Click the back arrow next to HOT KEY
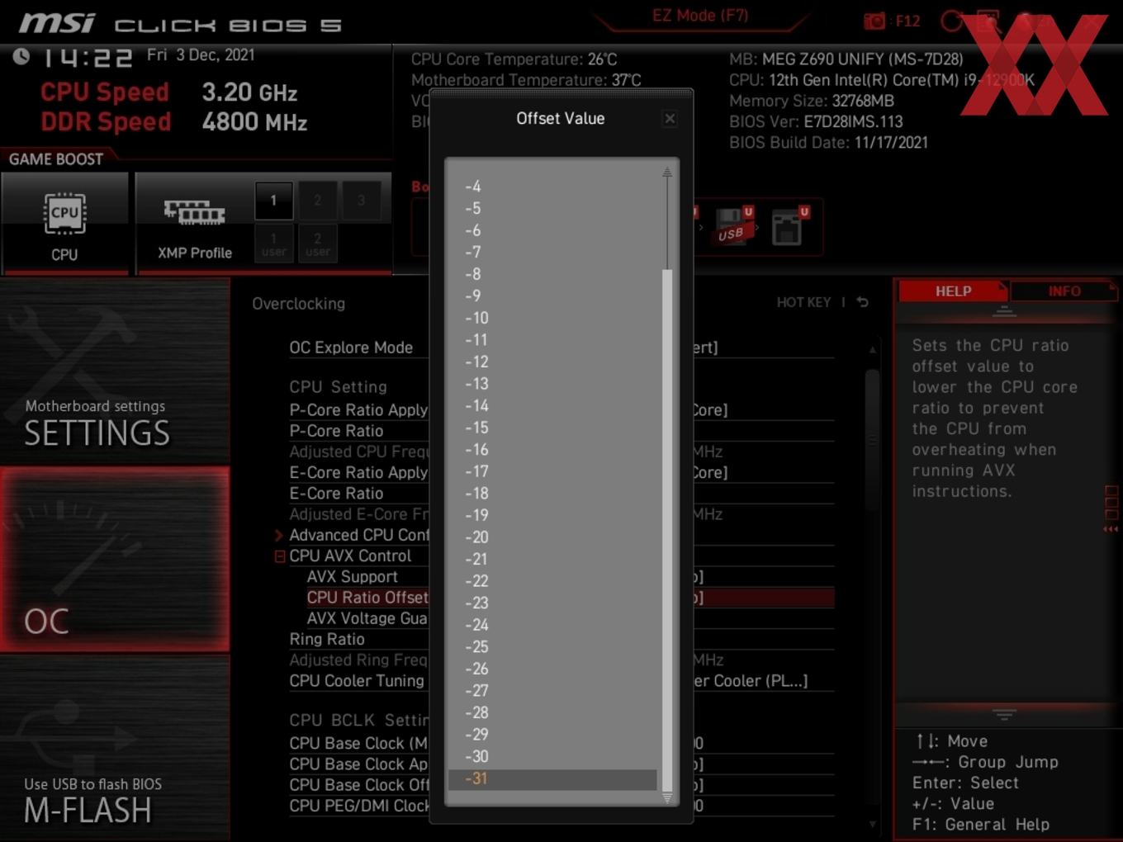 pyautogui.click(x=863, y=302)
